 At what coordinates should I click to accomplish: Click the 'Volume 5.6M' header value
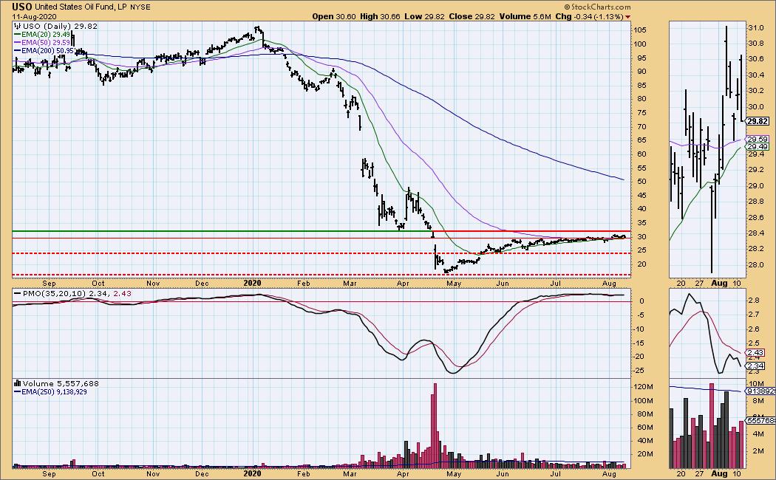[525, 16]
